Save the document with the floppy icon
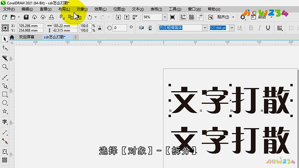This screenshot has height=168, width=299. [x=26, y=17]
